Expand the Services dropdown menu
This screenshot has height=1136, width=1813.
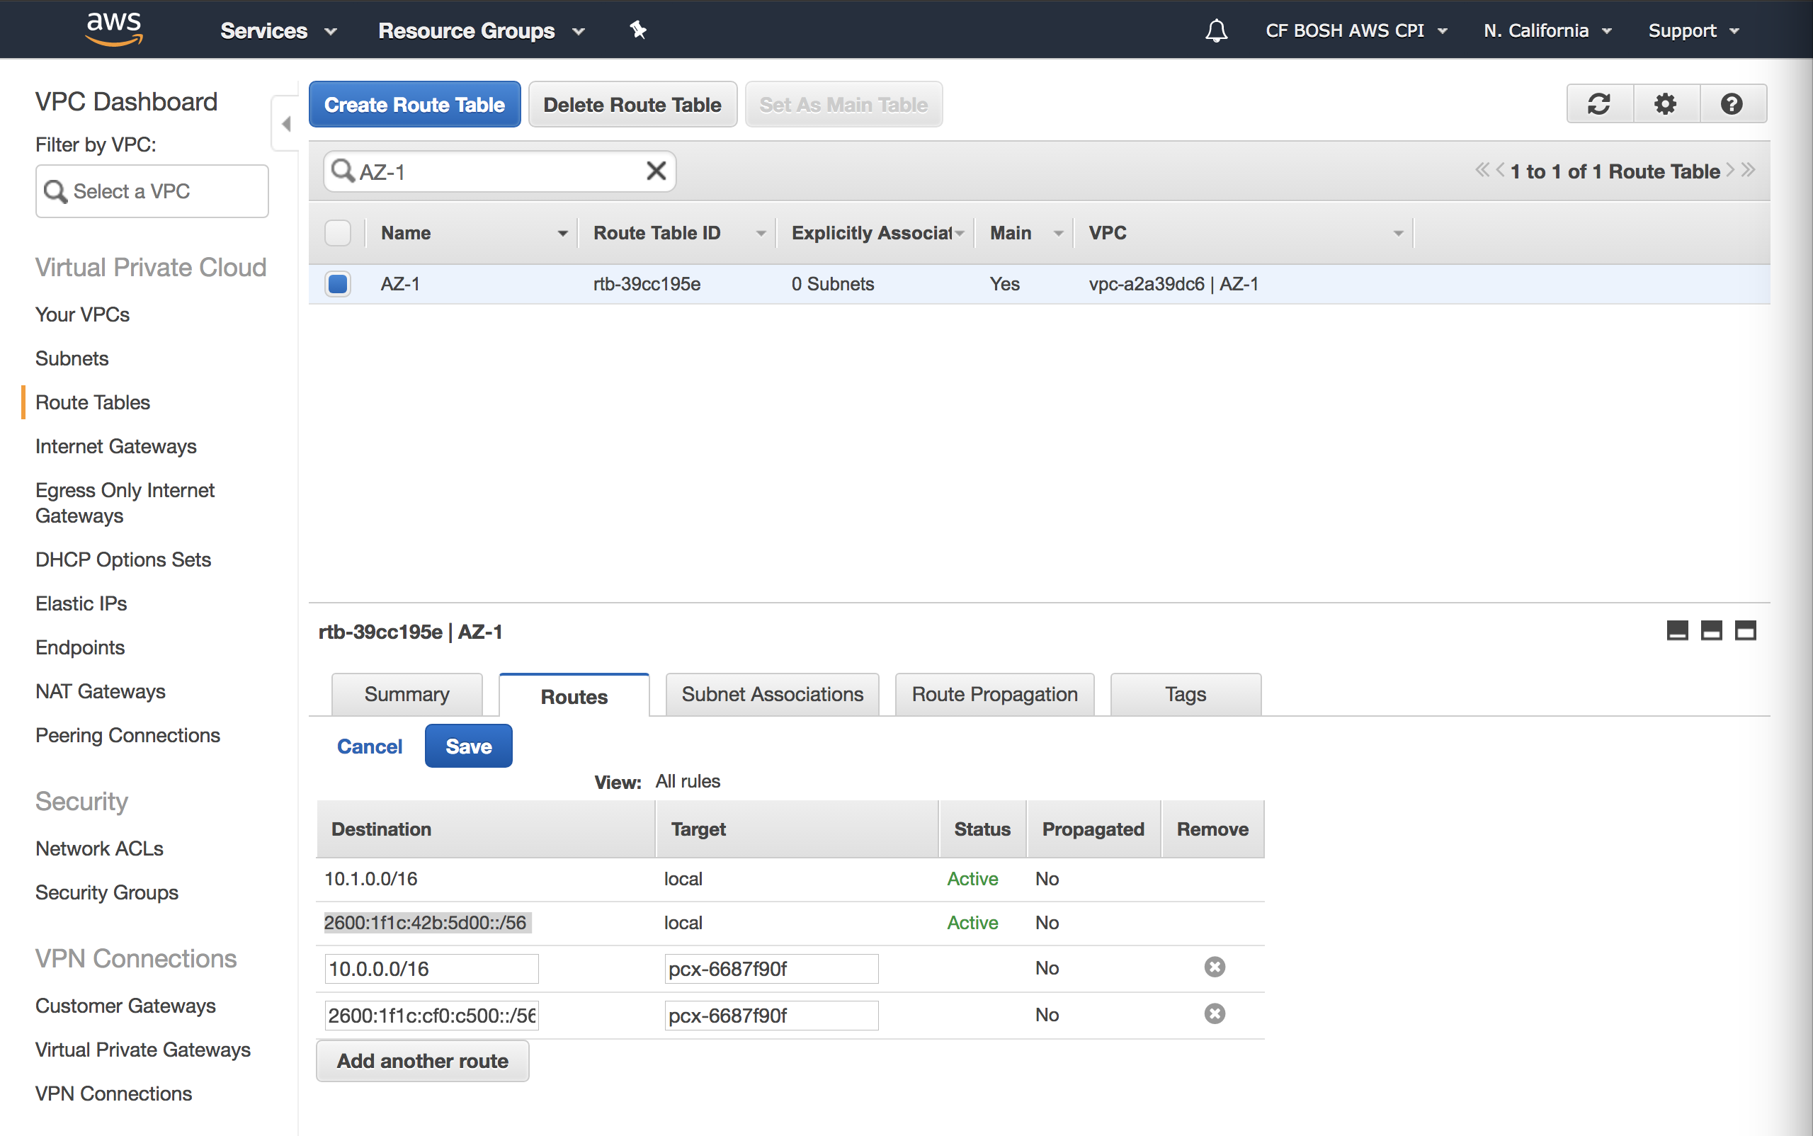point(279,30)
